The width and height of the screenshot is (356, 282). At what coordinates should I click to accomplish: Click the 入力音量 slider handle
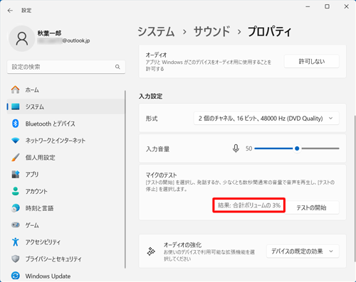click(297, 148)
